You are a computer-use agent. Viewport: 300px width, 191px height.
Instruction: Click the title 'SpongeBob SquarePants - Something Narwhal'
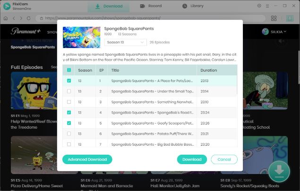tap(152, 102)
